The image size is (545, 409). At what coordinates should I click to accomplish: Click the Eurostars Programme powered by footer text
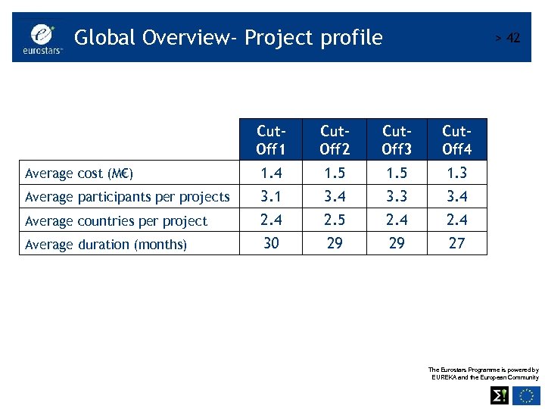[x=484, y=373]
